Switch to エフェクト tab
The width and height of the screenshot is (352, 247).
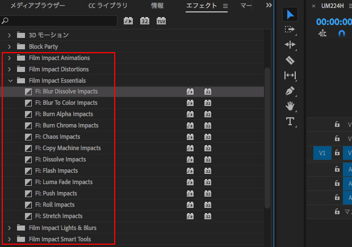(x=202, y=6)
